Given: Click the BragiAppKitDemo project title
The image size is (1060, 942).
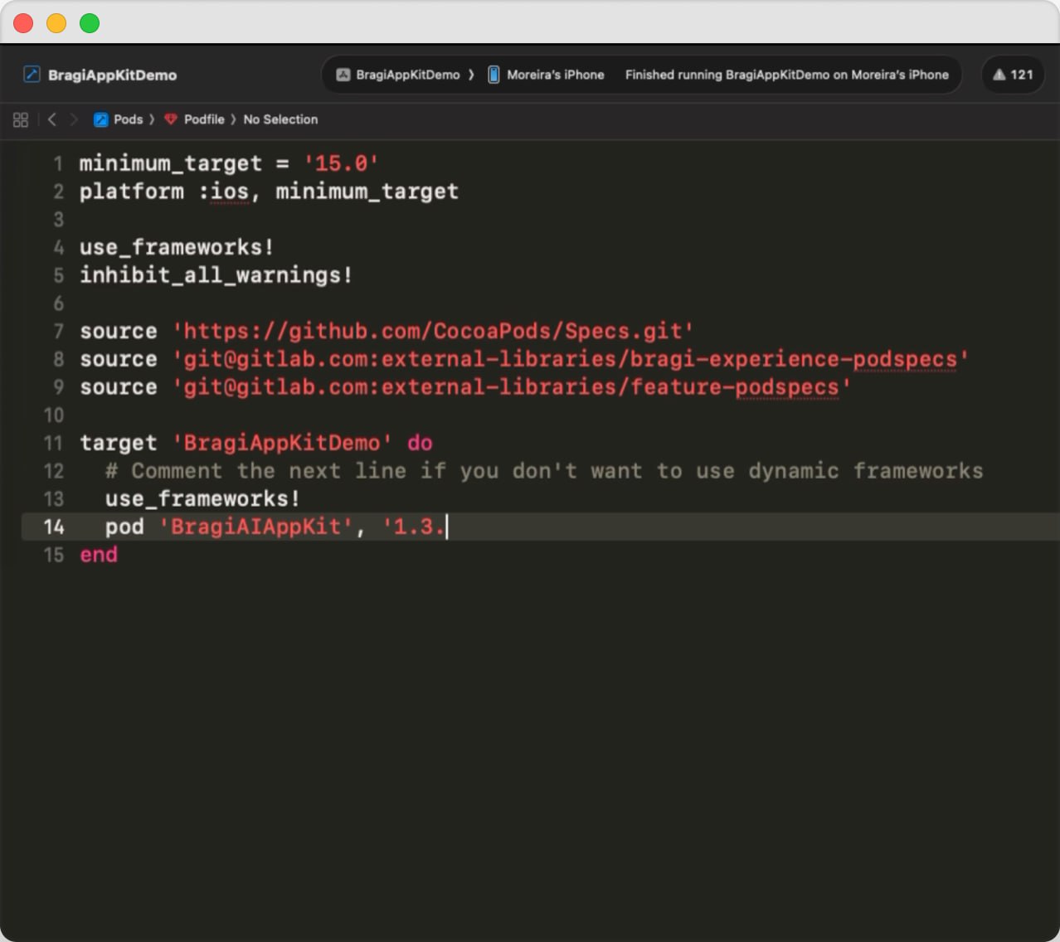Looking at the screenshot, I should pyautogui.click(x=112, y=75).
